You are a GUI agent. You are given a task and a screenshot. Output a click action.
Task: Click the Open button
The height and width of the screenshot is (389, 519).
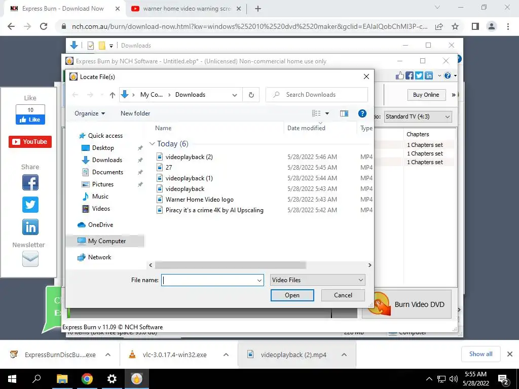(x=292, y=295)
